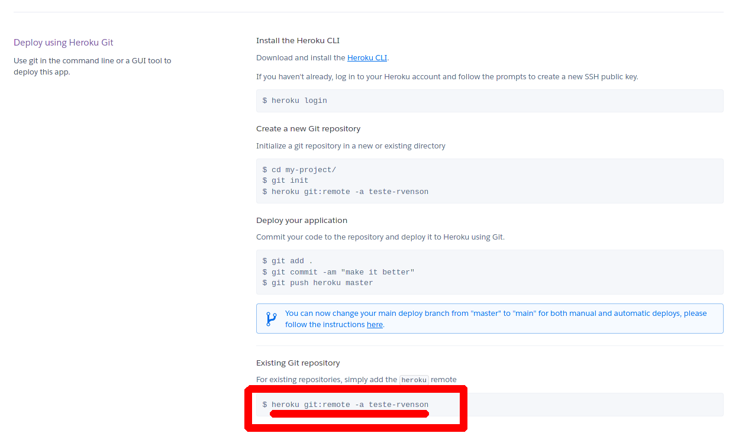Click the 'heroku login' command block
The width and height of the screenshot is (742, 433).
point(299,101)
